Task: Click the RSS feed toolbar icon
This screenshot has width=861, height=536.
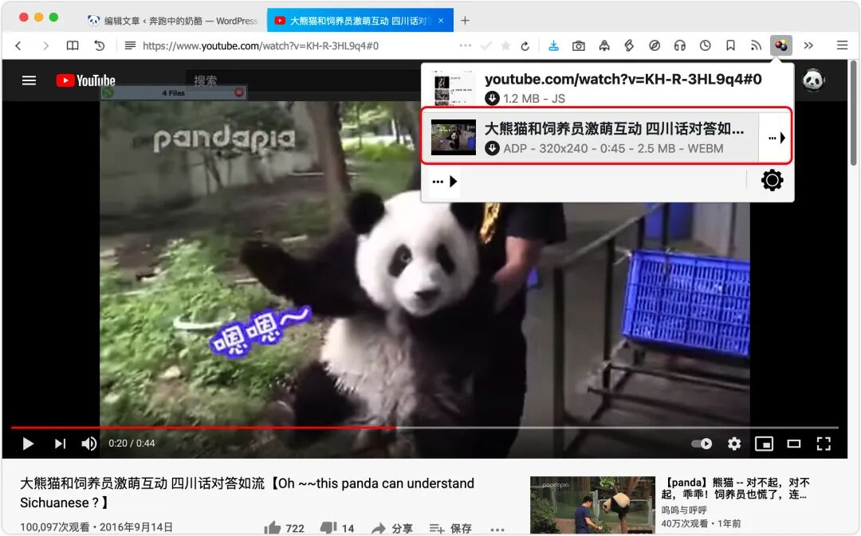Action: click(x=756, y=45)
